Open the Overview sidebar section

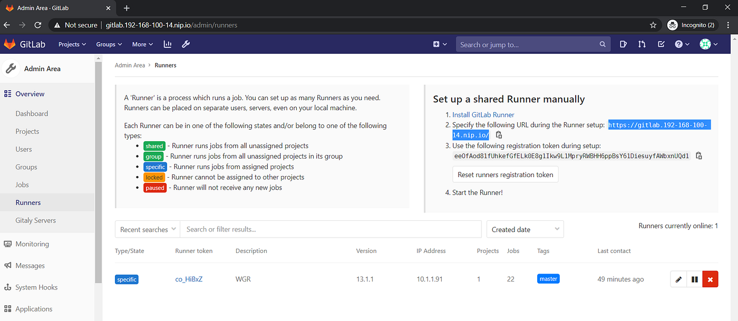point(30,94)
